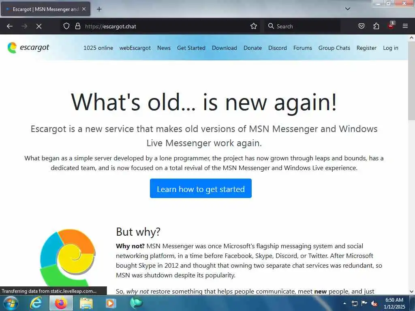The image size is (415, 311).
Task: Expand the list all tabs chevron
Action: pyautogui.click(x=348, y=9)
